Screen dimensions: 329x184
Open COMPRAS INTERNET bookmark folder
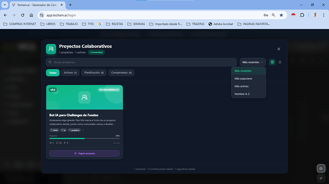point(20,24)
